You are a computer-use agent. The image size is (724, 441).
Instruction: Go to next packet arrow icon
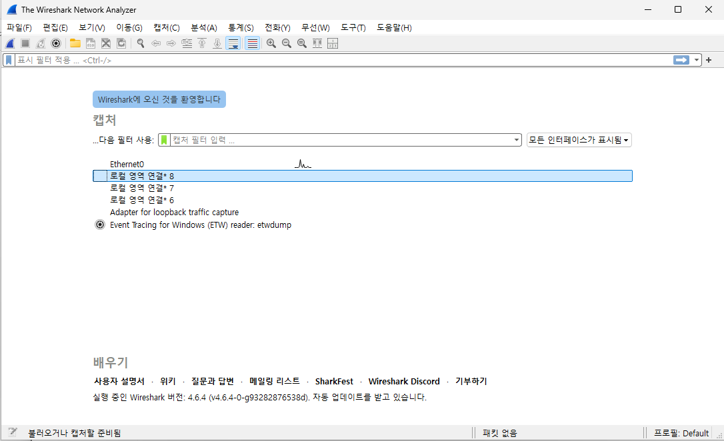point(171,43)
